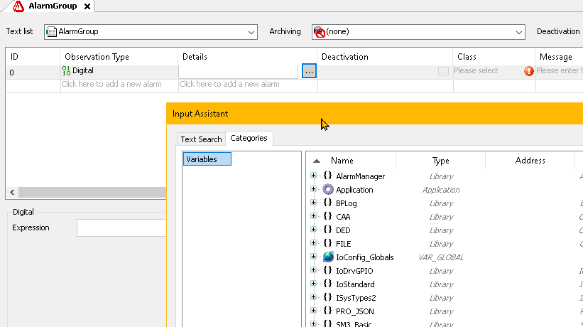583x327 pixels.
Task: Click the sort arrow next to Name
Action: 317,161
